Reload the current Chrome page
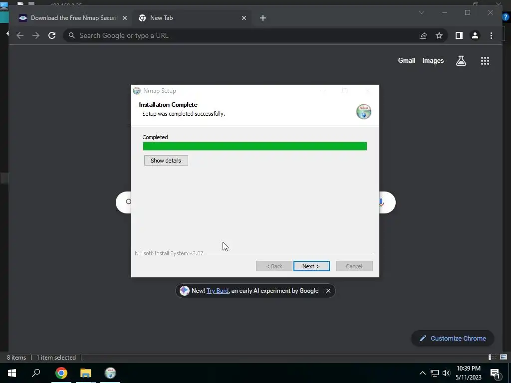Screen dimensions: 511x383 (52, 35)
